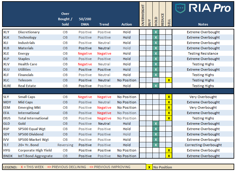Select the Testing Resistance note
This screenshot has height=172, width=236.
(203, 53)
